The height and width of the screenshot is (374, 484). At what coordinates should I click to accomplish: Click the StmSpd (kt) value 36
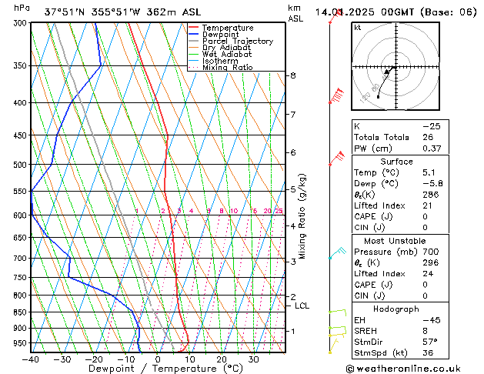tap(428, 353)
